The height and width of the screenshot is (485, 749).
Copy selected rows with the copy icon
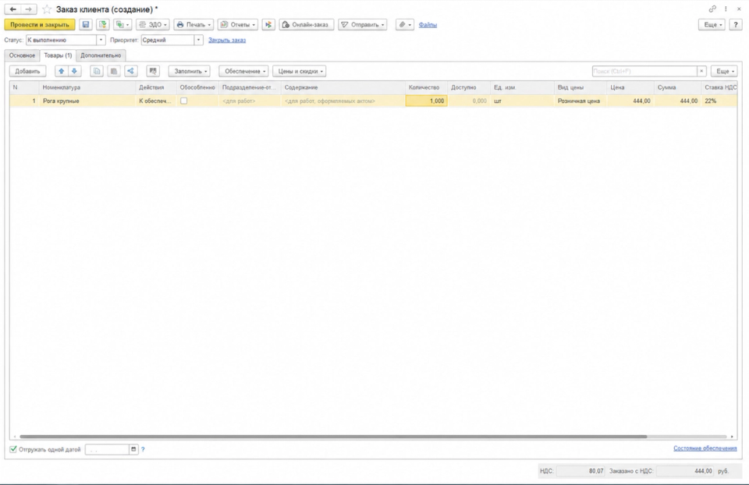tap(97, 71)
